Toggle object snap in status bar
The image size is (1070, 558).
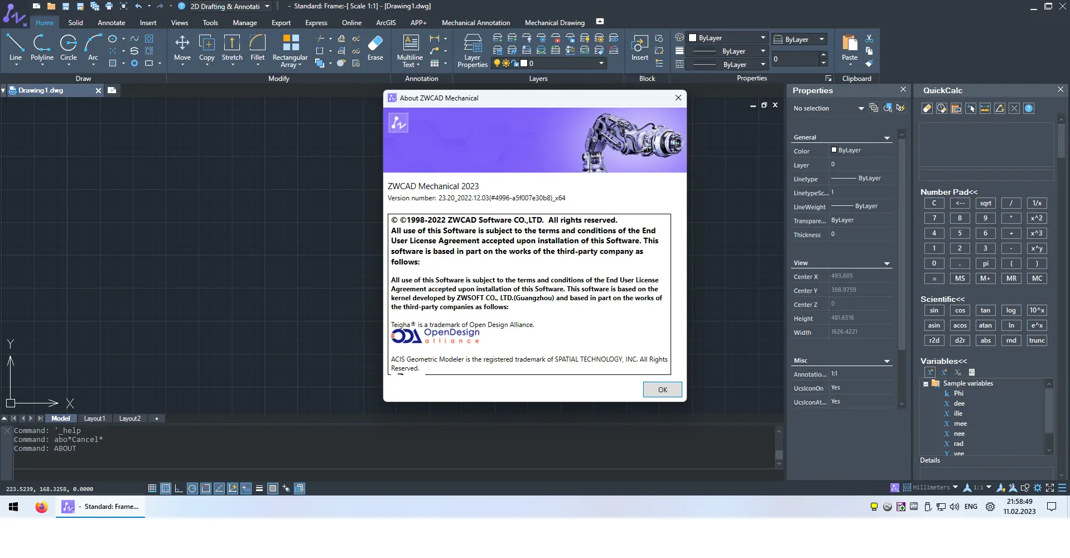coord(206,488)
